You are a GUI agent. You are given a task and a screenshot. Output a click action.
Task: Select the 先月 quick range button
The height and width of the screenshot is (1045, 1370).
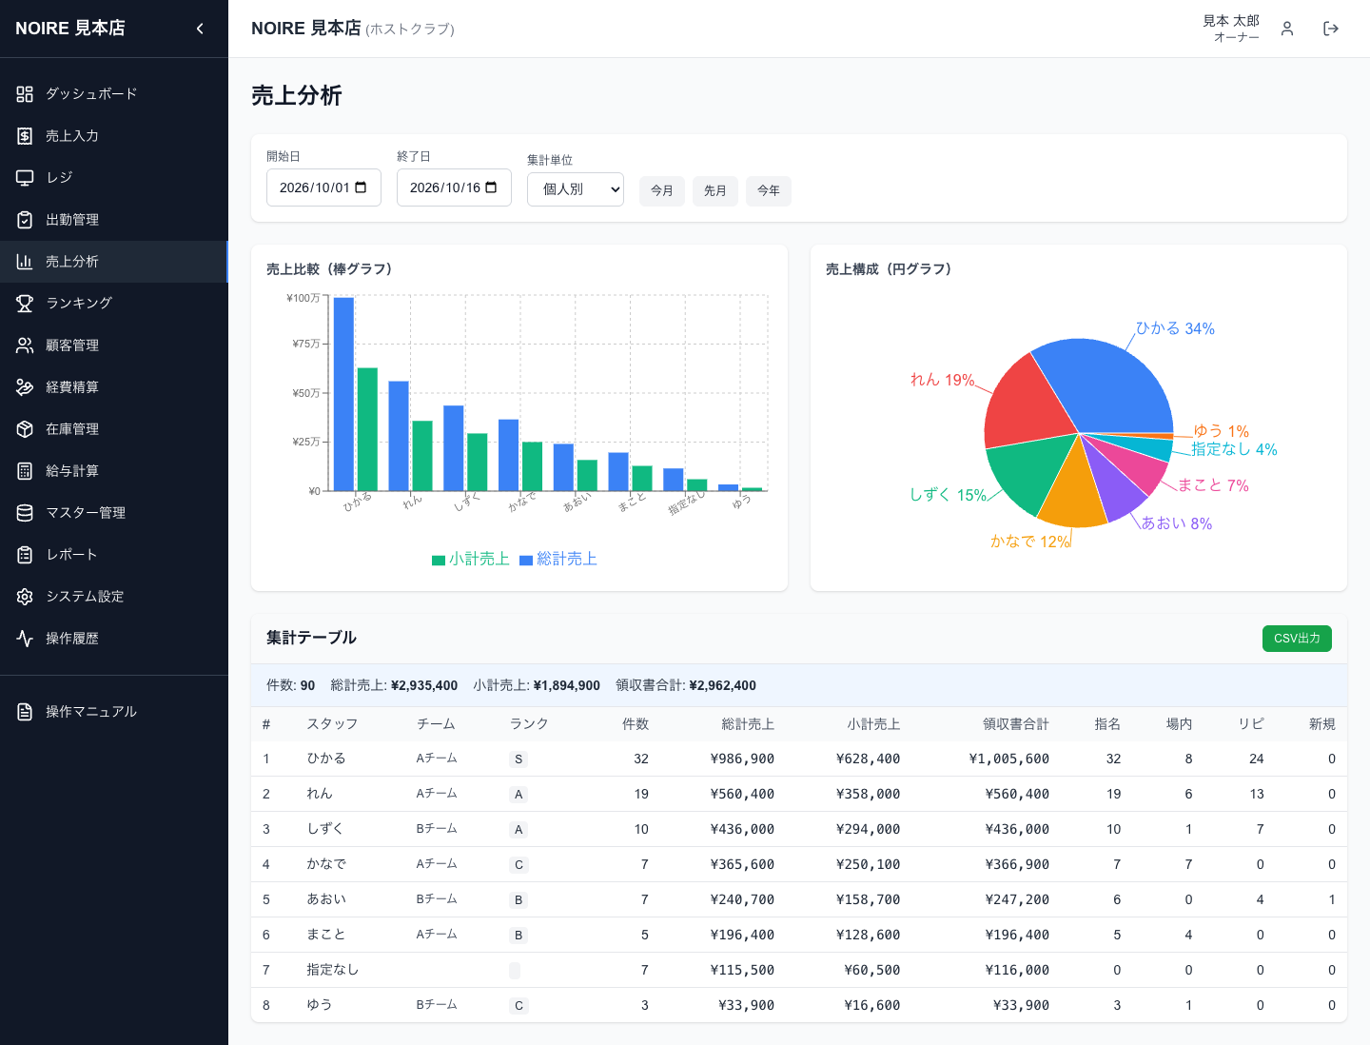coord(715,190)
